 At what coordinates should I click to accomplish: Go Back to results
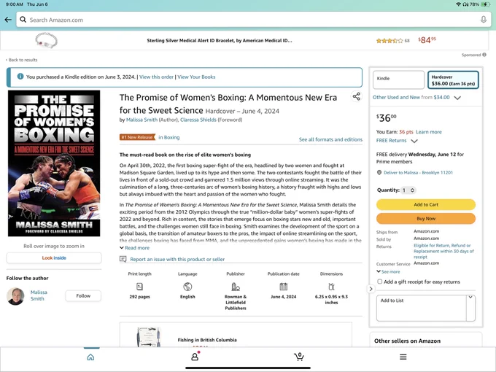[21, 60]
